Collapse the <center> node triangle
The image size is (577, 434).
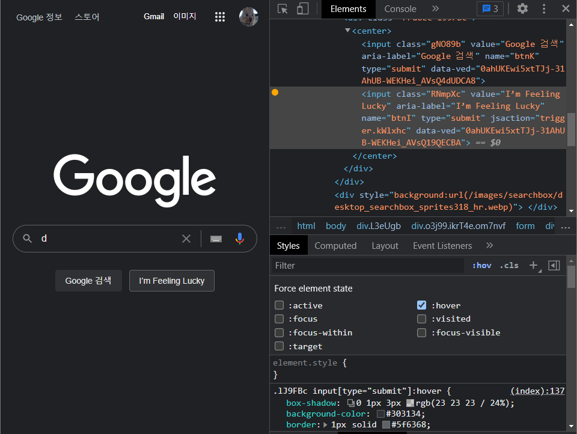[347, 31]
